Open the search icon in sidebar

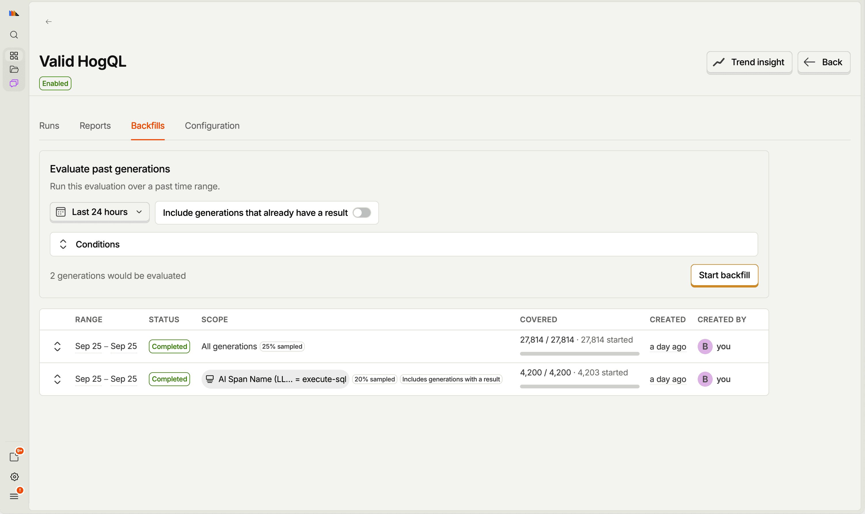[x=14, y=34]
